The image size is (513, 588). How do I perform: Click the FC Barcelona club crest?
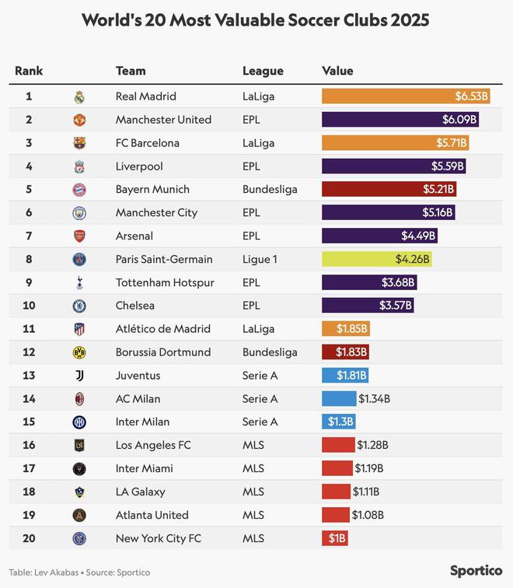pyautogui.click(x=79, y=143)
